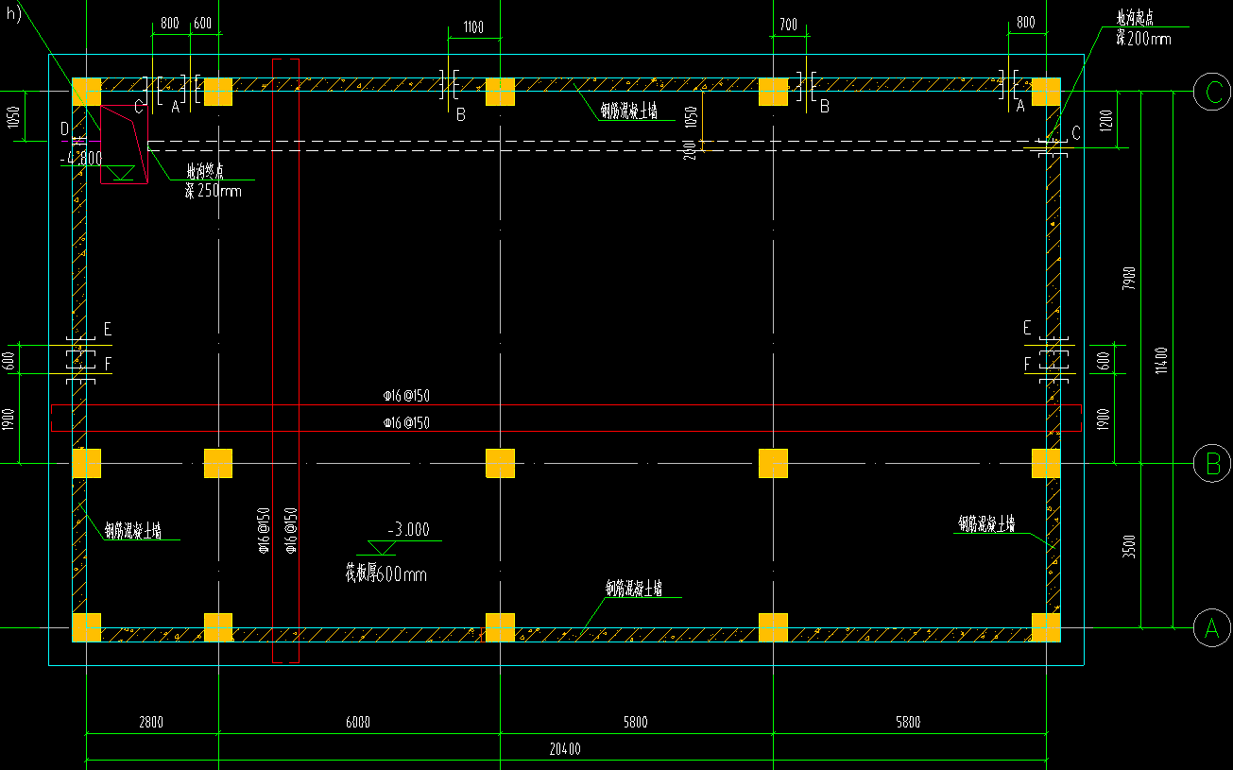This screenshot has height=770, width=1233.
Task: Select the vertical 3500 dimension text
Action: tap(1129, 546)
